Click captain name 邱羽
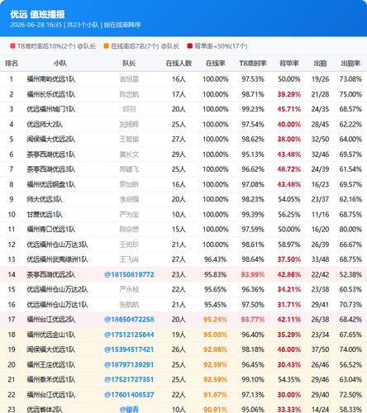Screen dimensions: 367x413 click(129, 109)
